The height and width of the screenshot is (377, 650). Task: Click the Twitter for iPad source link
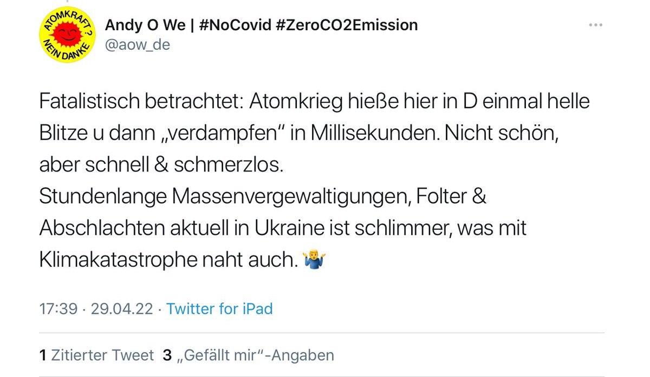coord(219,309)
